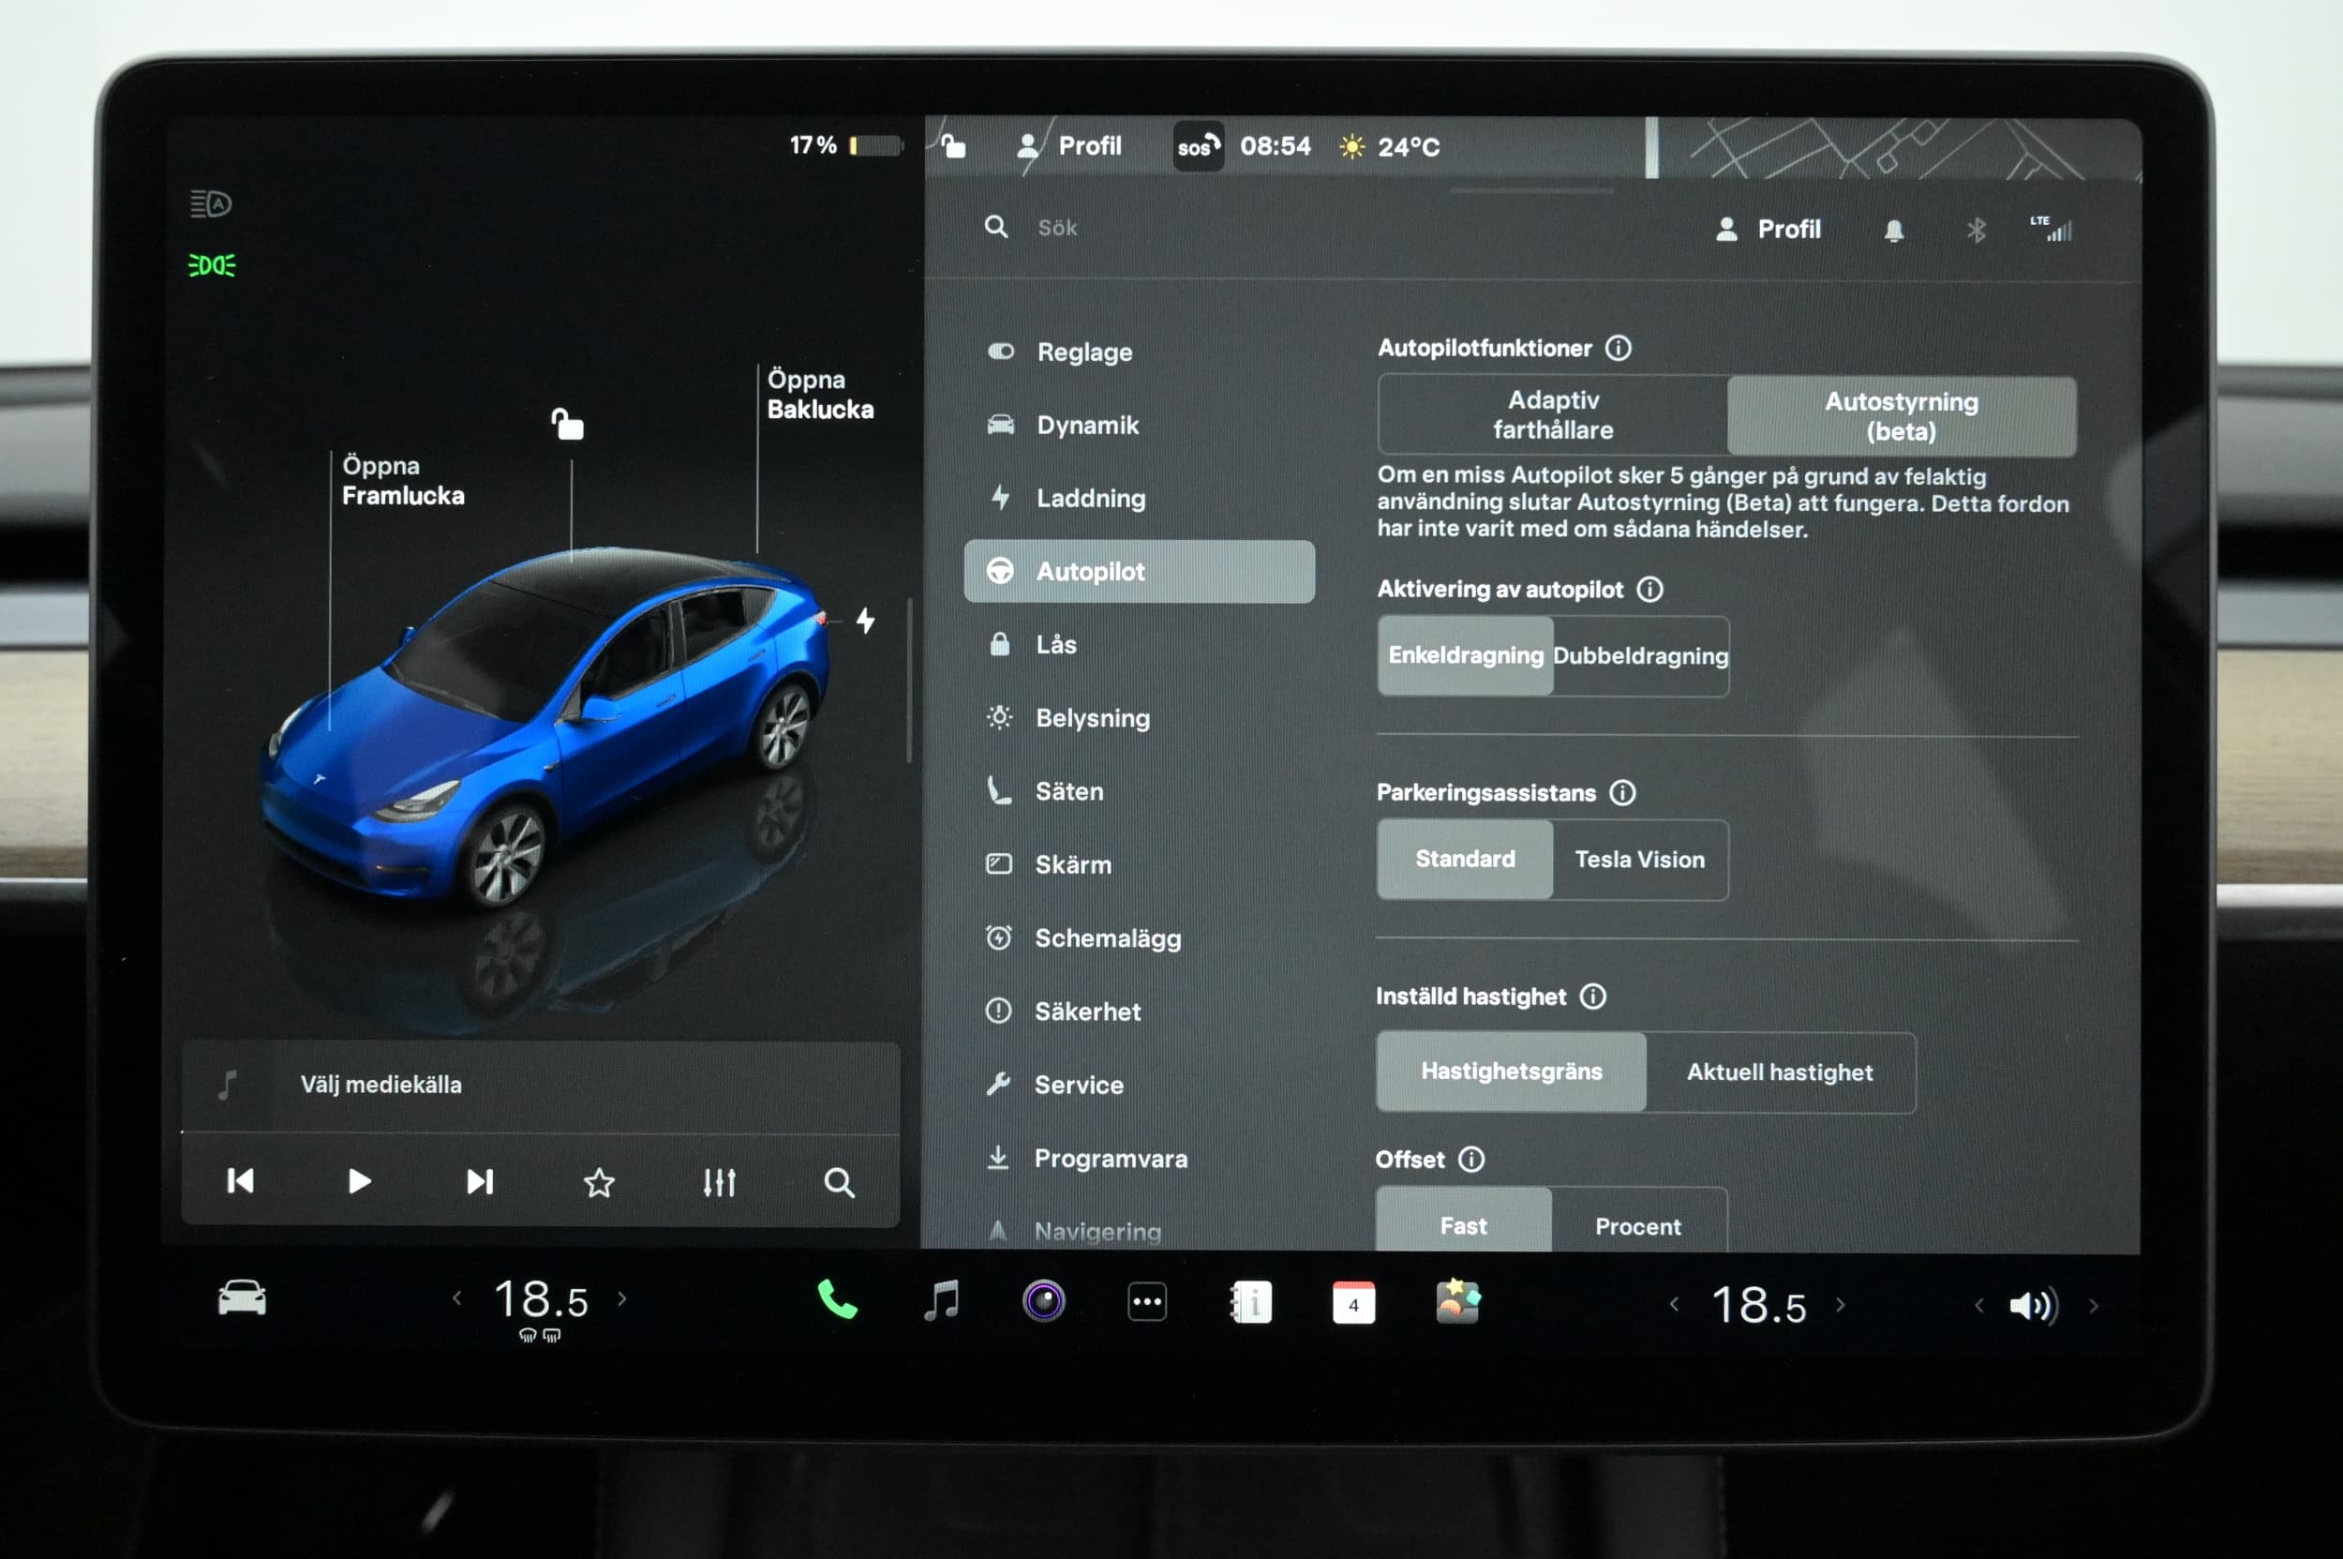Open Lås settings menu
Viewport: 2343px width, 1559px height.
pos(1140,644)
